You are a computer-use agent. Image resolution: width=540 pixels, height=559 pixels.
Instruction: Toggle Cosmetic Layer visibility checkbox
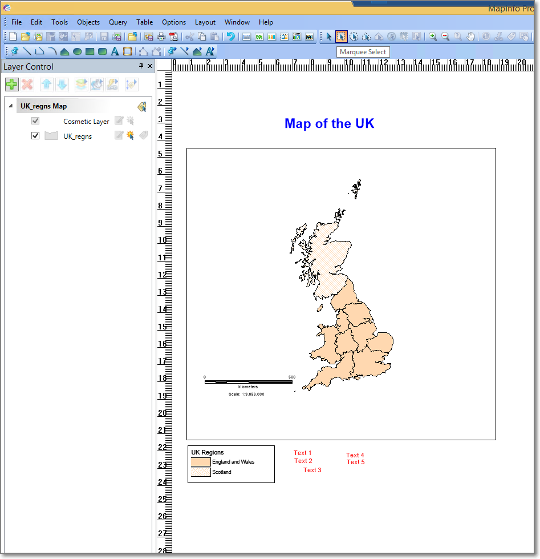click(35, 120)
